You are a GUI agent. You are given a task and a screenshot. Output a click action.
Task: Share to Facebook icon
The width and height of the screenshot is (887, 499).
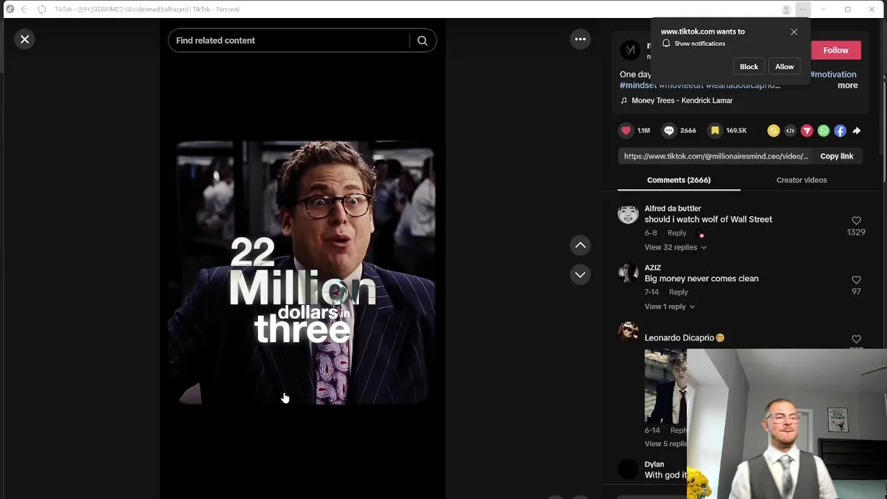840,130
